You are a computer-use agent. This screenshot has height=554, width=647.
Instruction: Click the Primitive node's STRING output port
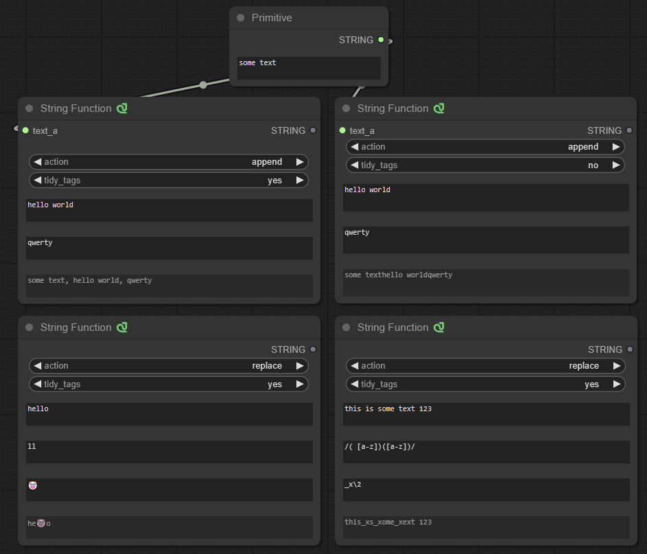(x=381, y=40)
